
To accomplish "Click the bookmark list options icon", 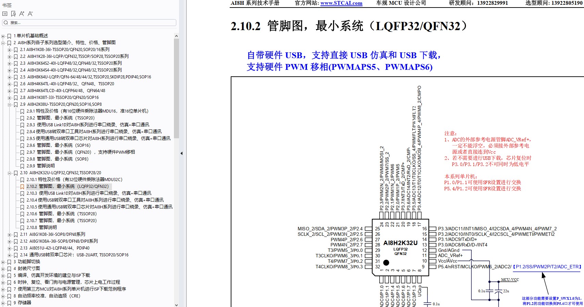I will click(x=5, y=14).
